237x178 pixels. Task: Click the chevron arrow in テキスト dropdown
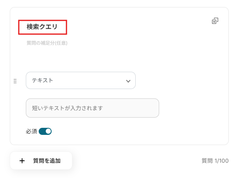(128, 81)
